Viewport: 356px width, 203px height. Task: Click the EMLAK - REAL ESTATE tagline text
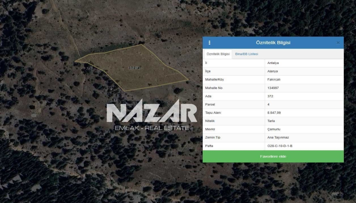(152, 128)
